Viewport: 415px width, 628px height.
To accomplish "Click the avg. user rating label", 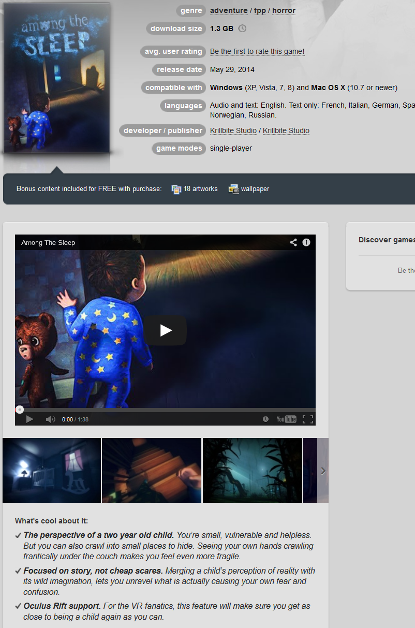I will [173, 52].
